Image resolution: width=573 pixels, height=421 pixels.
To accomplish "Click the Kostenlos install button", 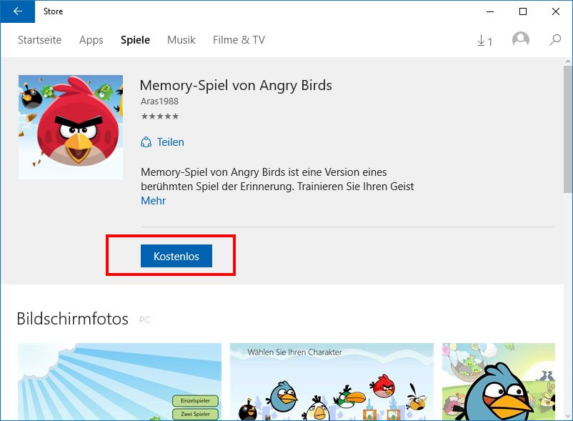I will (x=176, y=255).
